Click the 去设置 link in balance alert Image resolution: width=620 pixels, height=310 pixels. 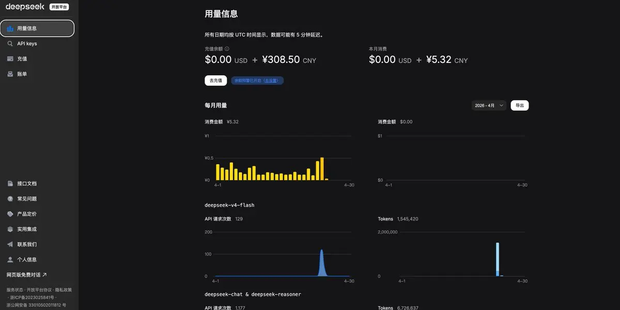[x=271, y=80]
